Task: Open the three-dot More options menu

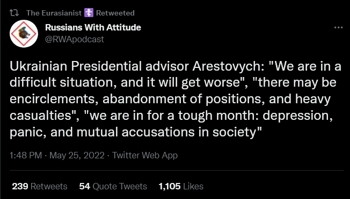Action: [x=338, y=28]
